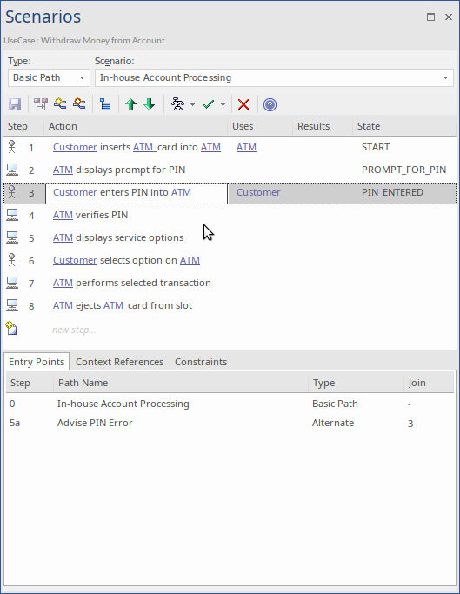
Task: Click the Path Name column header
Action: 181,383
